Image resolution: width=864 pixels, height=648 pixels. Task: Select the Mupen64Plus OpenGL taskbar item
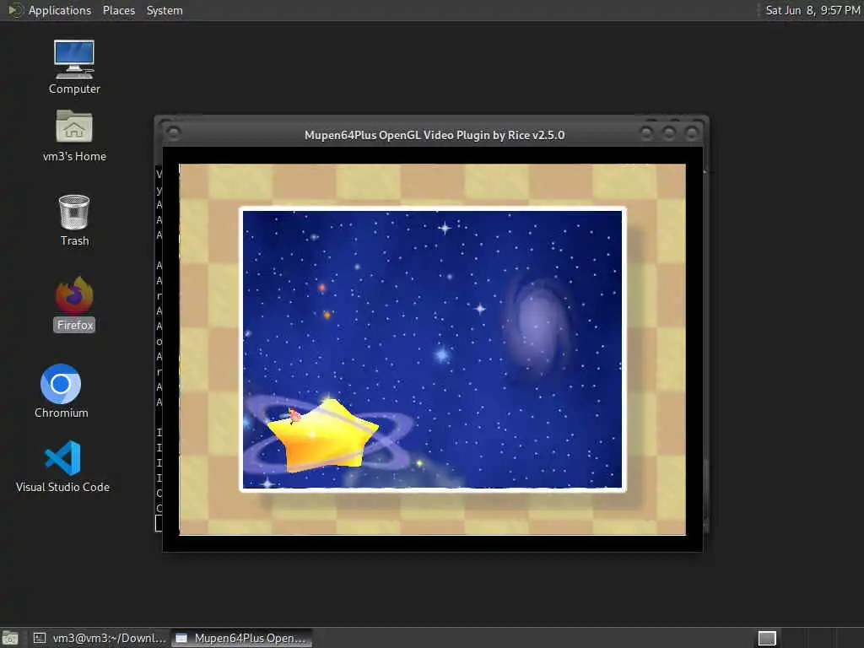pos(242,638)
